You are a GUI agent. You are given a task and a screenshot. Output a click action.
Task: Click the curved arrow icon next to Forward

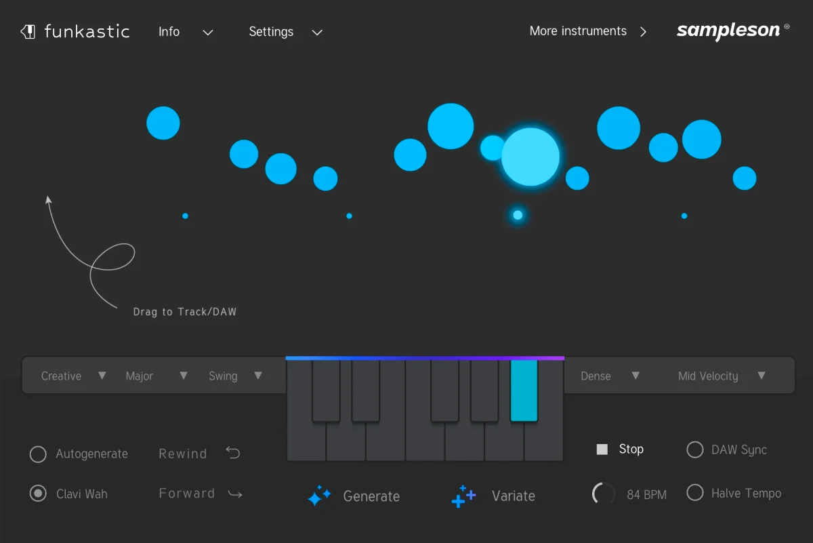click(x=234, y=494)
